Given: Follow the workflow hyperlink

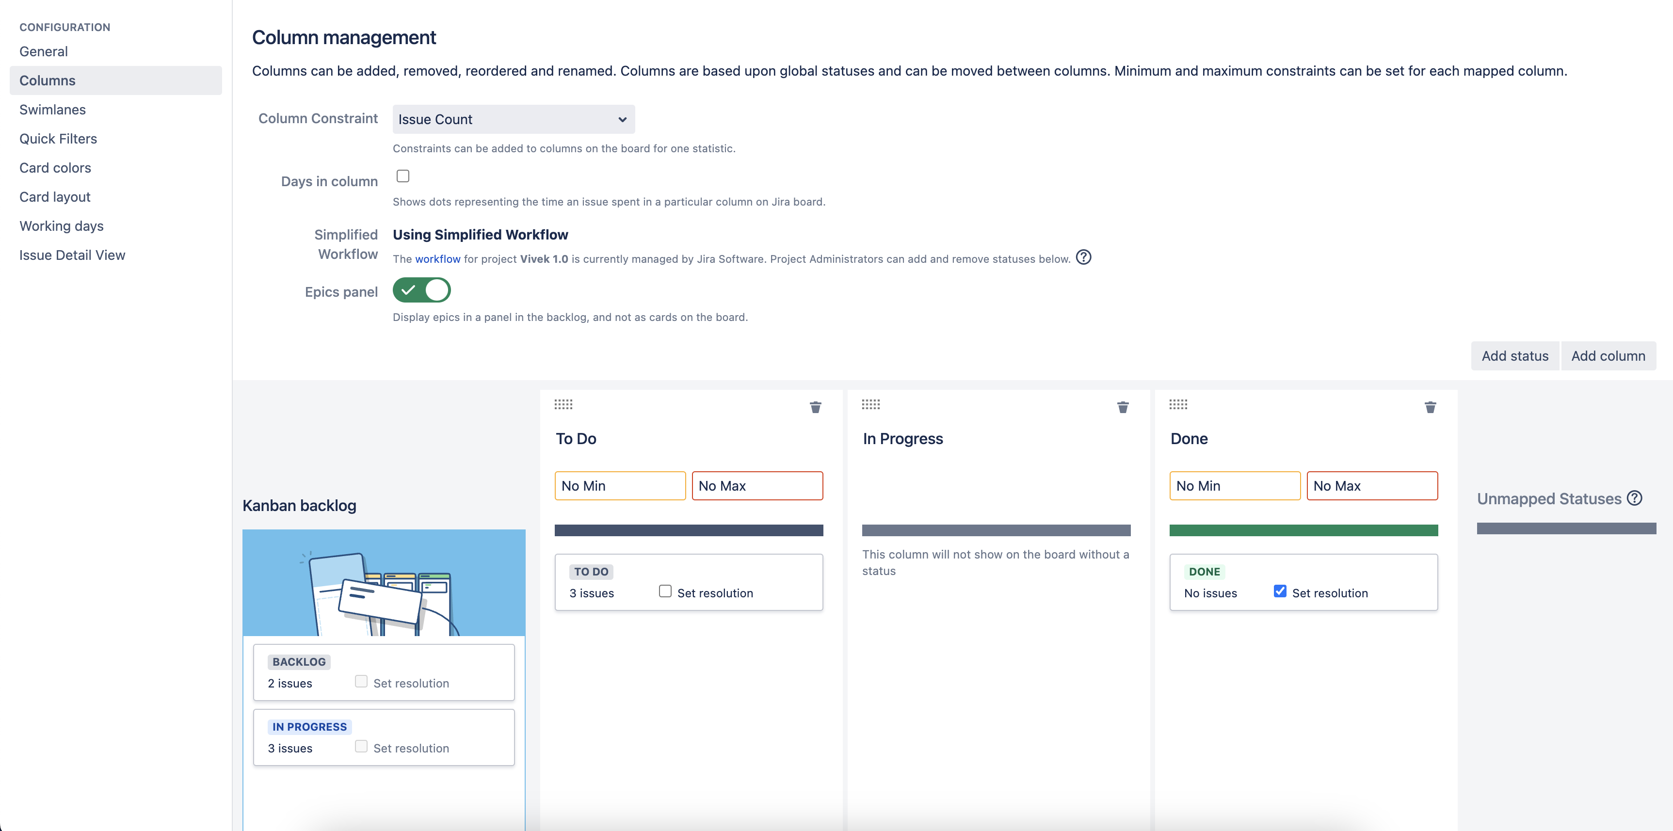Looking at the screenshot, I should click(437, 259).
